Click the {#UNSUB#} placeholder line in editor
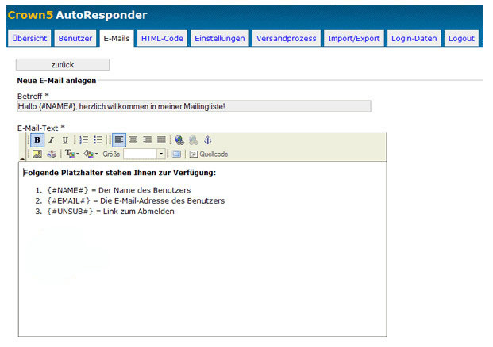Viewport: 493px width, 347px height. (x=110, y=212)
